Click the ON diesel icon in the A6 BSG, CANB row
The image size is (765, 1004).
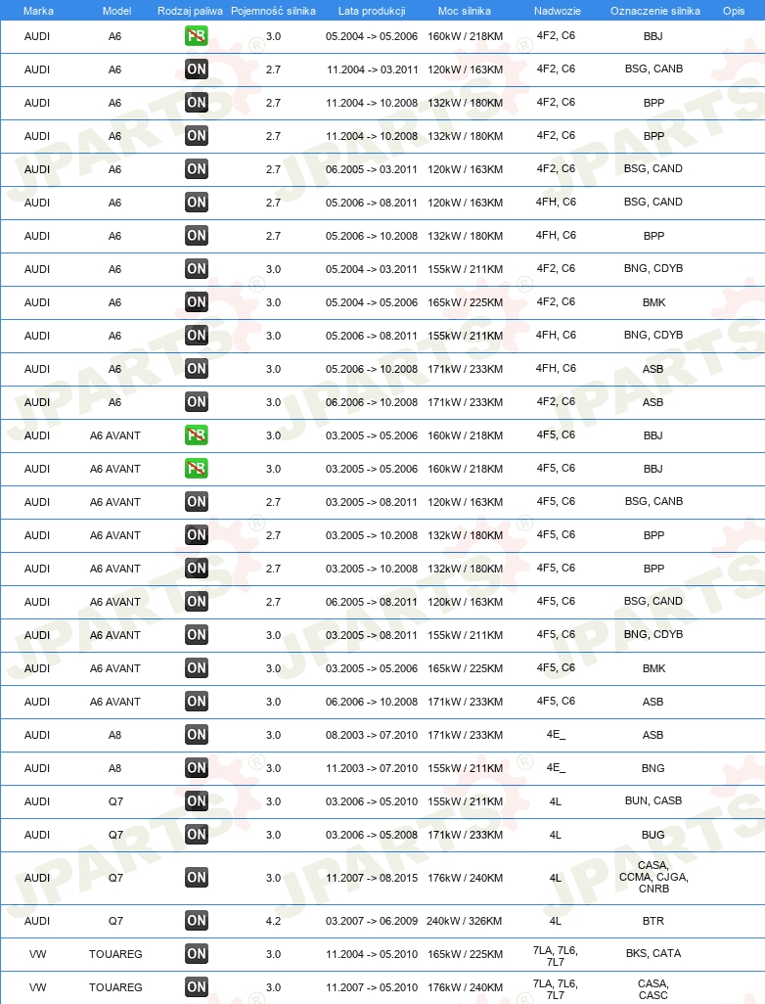(x=196, y=69)
